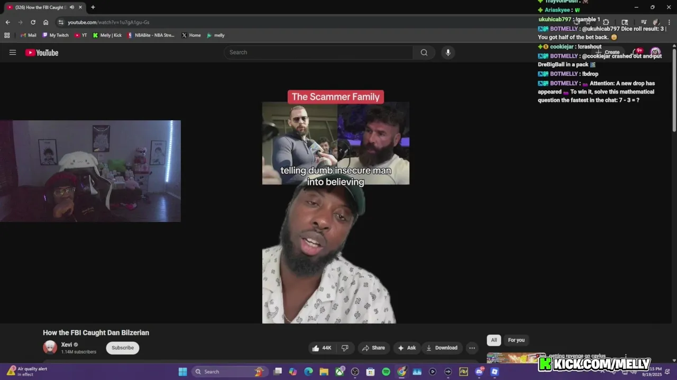Open Microsoft Edge from the taskbar
Image resolution: width=677 pixels, height=380 pixels.
[308, 372]
